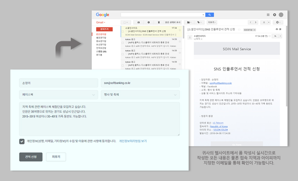Open the search options arrow in search box
This screenshot has height=181, width=298.
click(x=203, y=15)
